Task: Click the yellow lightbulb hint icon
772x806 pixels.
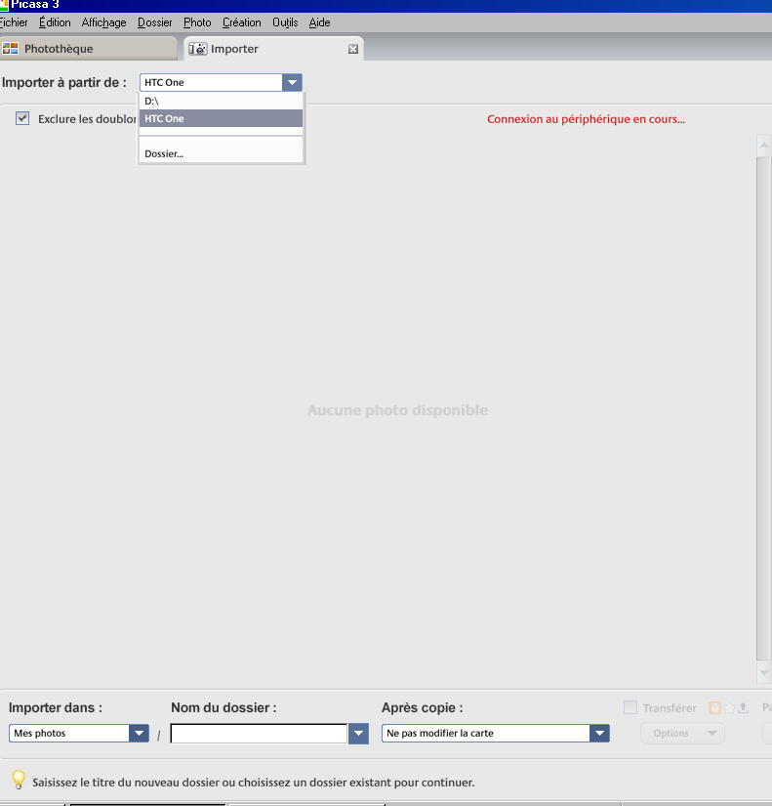Action: pyautogui.click(x=18, y=780)
